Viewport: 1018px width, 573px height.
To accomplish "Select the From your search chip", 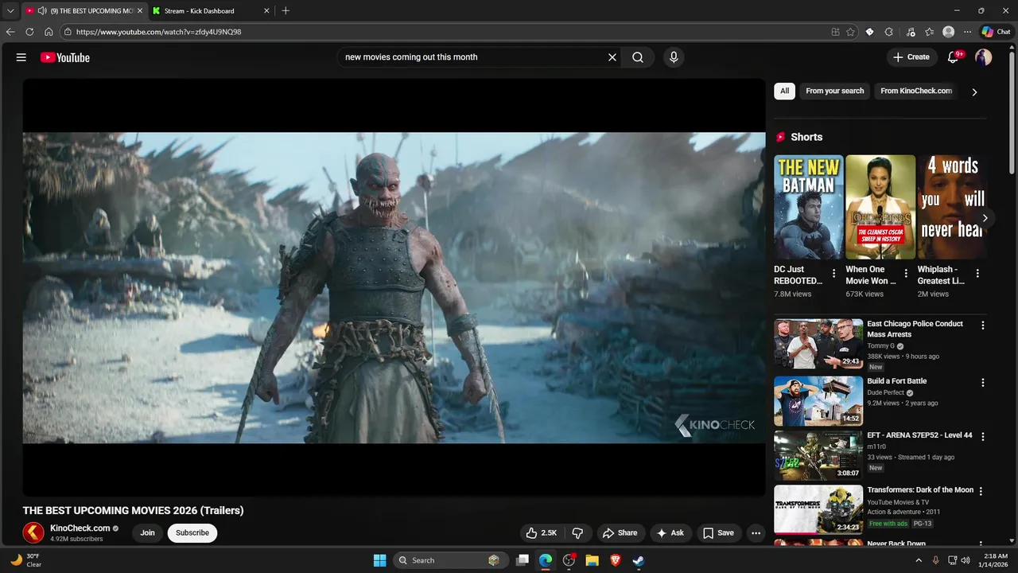I will [834, 91].
